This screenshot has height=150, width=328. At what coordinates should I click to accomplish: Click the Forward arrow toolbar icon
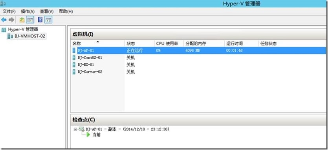tap(11, 20)
